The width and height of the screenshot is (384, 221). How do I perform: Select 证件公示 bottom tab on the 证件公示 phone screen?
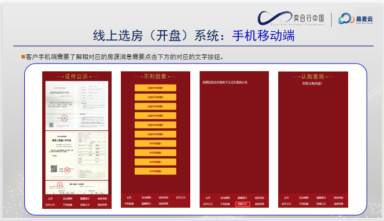tap(50, 205)
